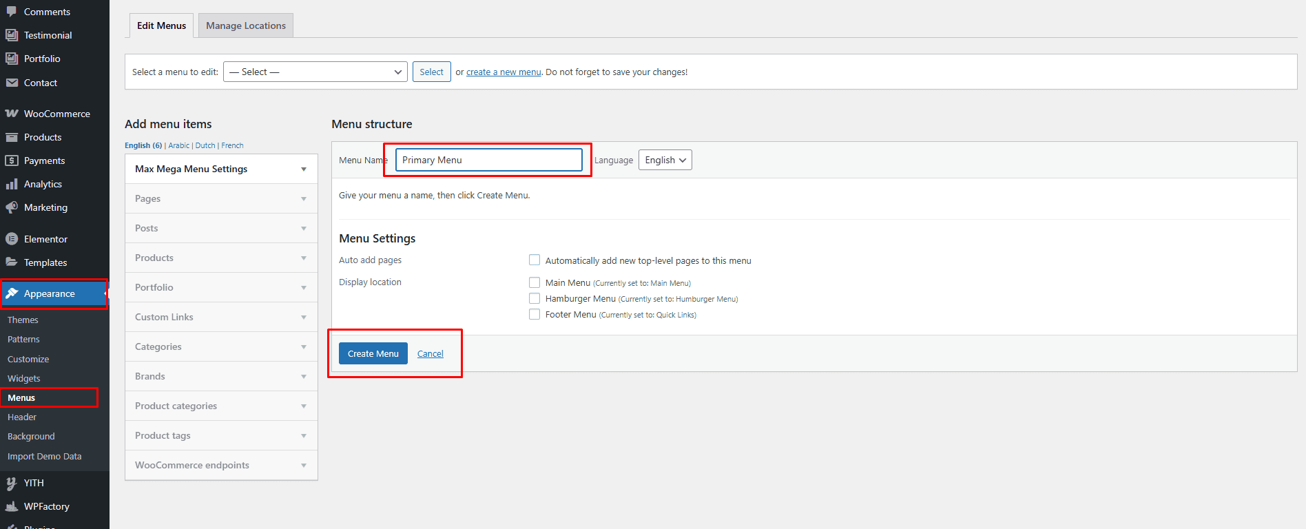Open the Widgets submenu item
The image size is (1306, 529).
24,378
